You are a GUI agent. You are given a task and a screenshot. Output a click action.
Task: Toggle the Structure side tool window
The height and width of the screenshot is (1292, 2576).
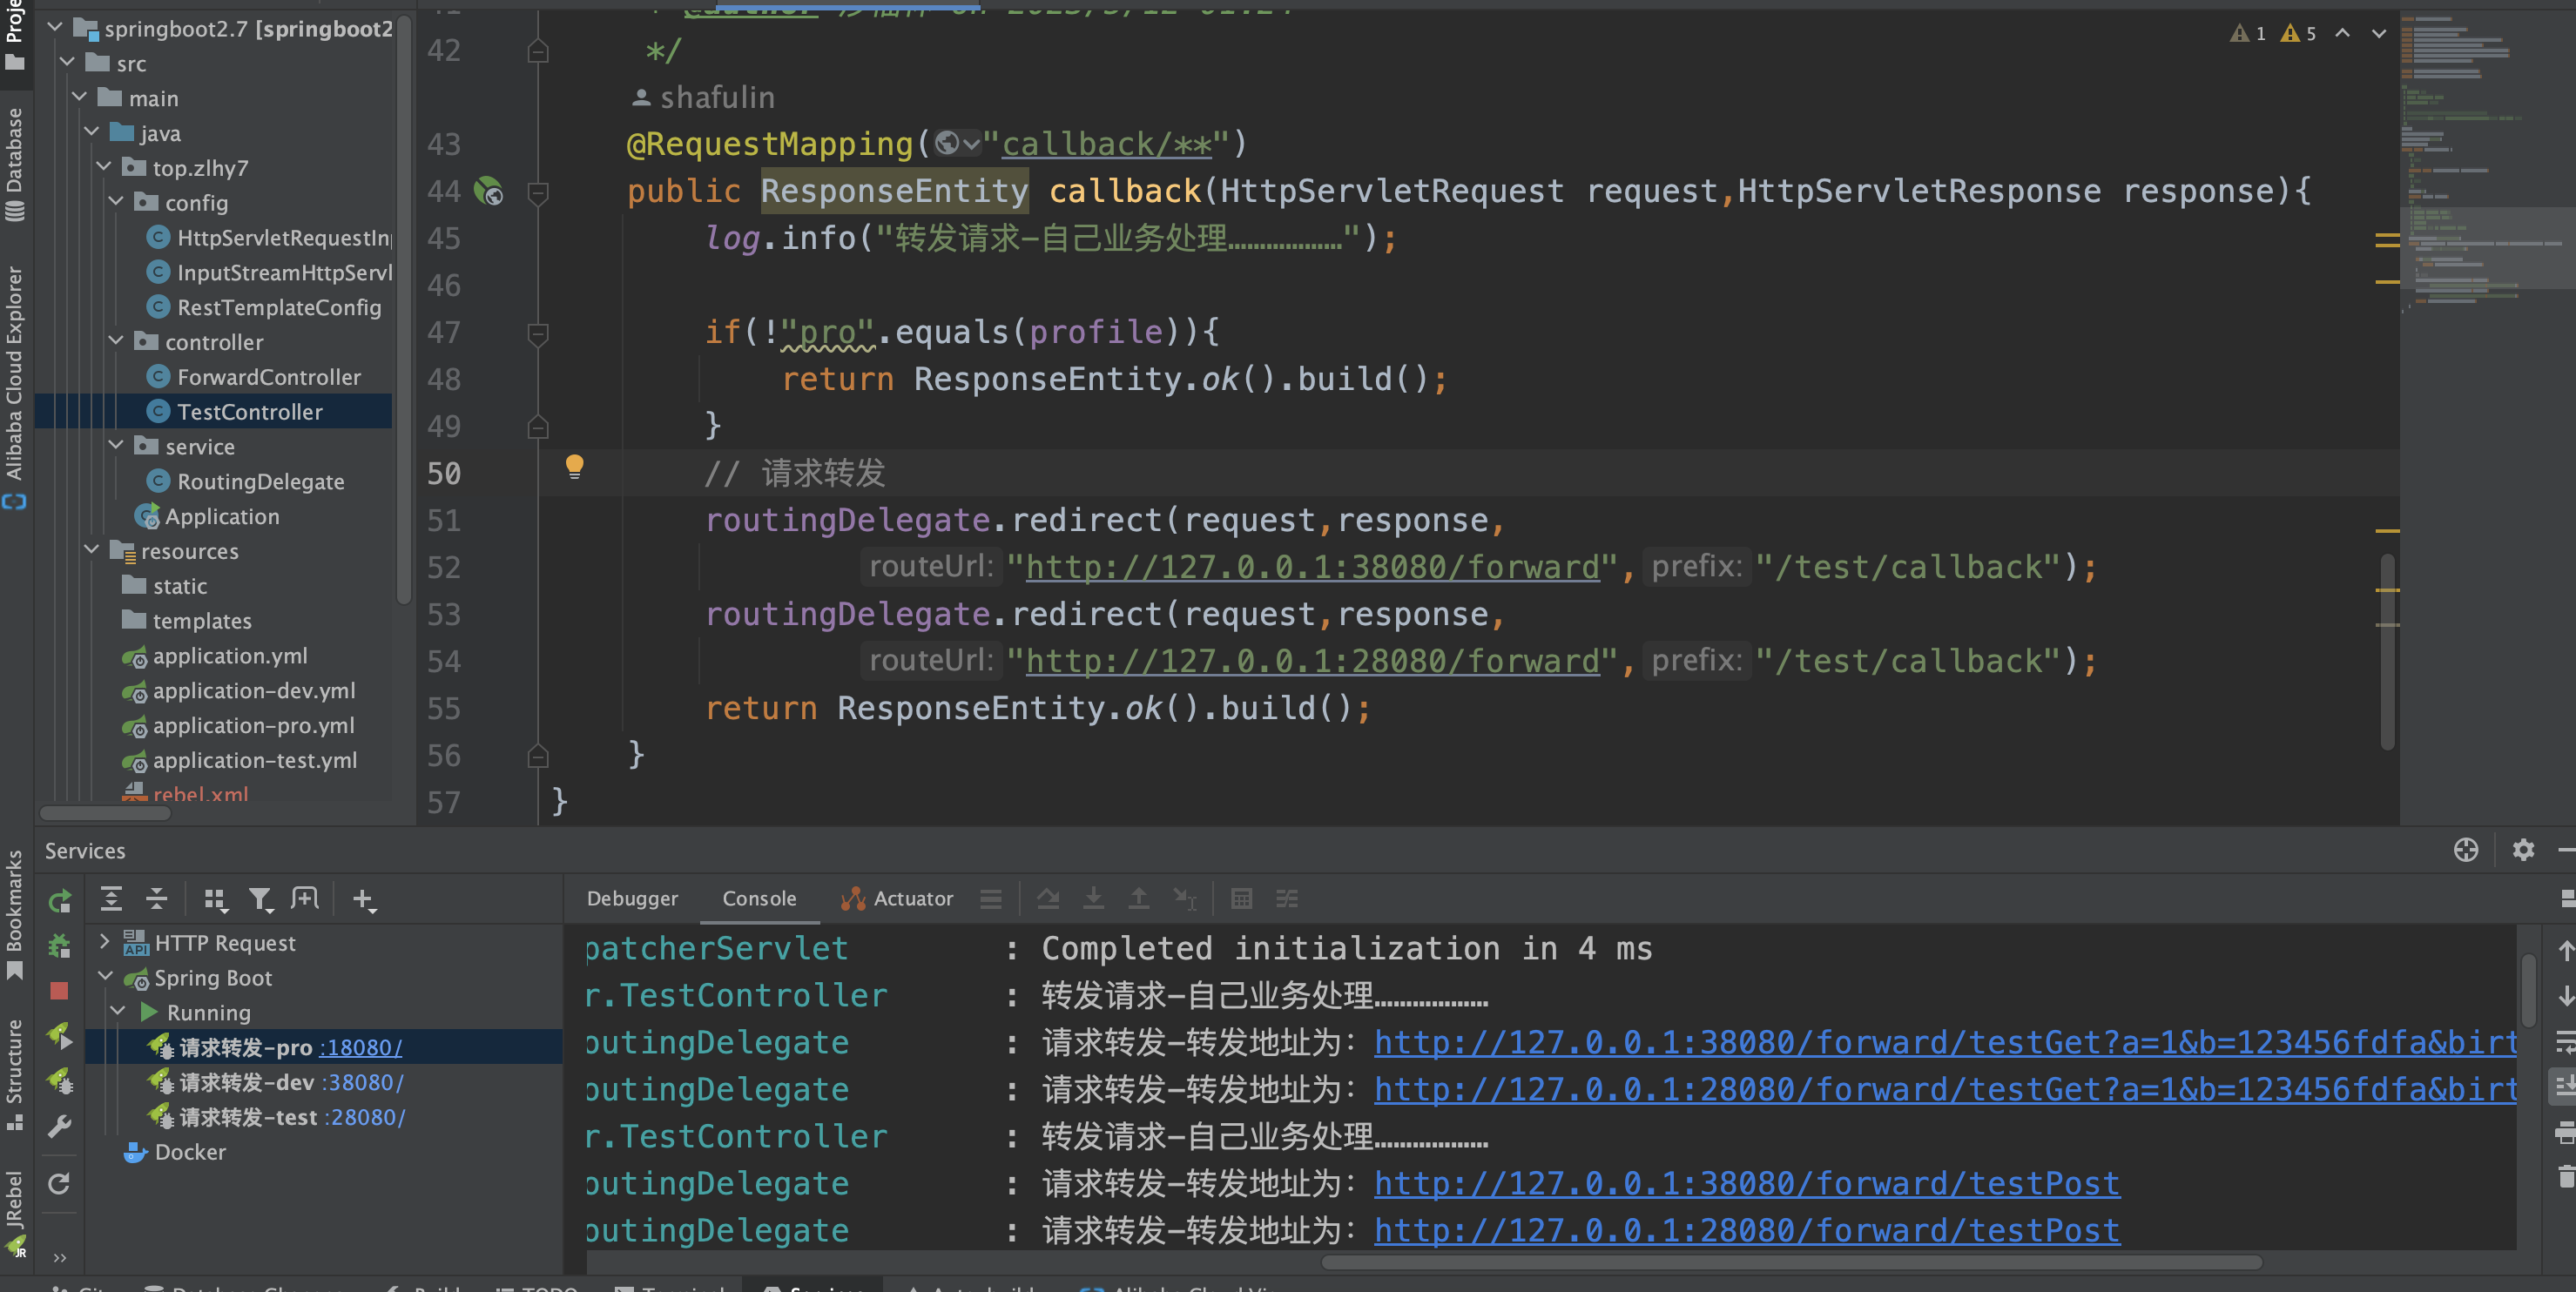pyautogui.click(x=14, y=1074)
